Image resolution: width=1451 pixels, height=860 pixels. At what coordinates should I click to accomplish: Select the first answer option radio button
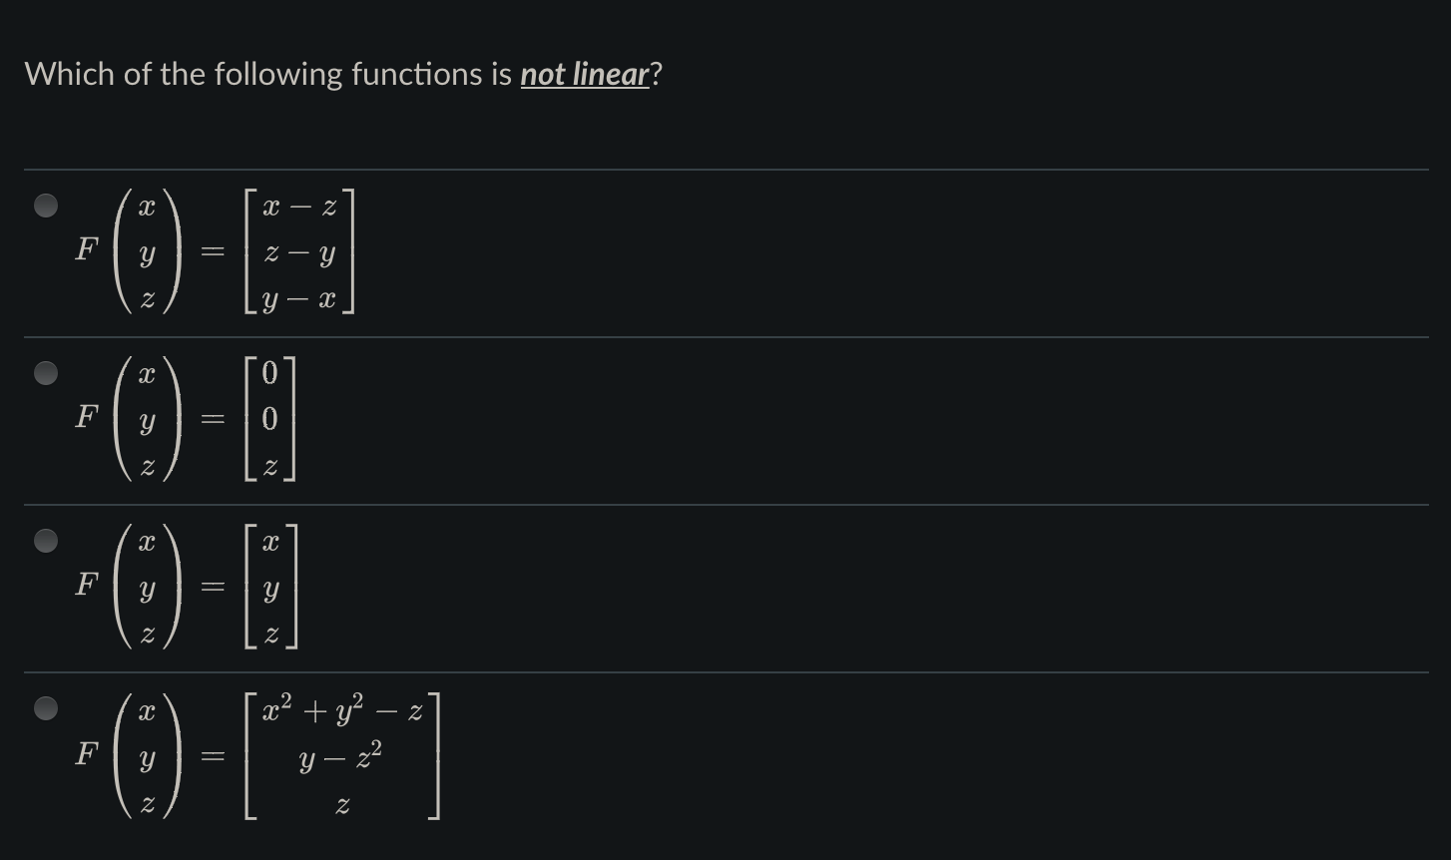coord(45,206)
